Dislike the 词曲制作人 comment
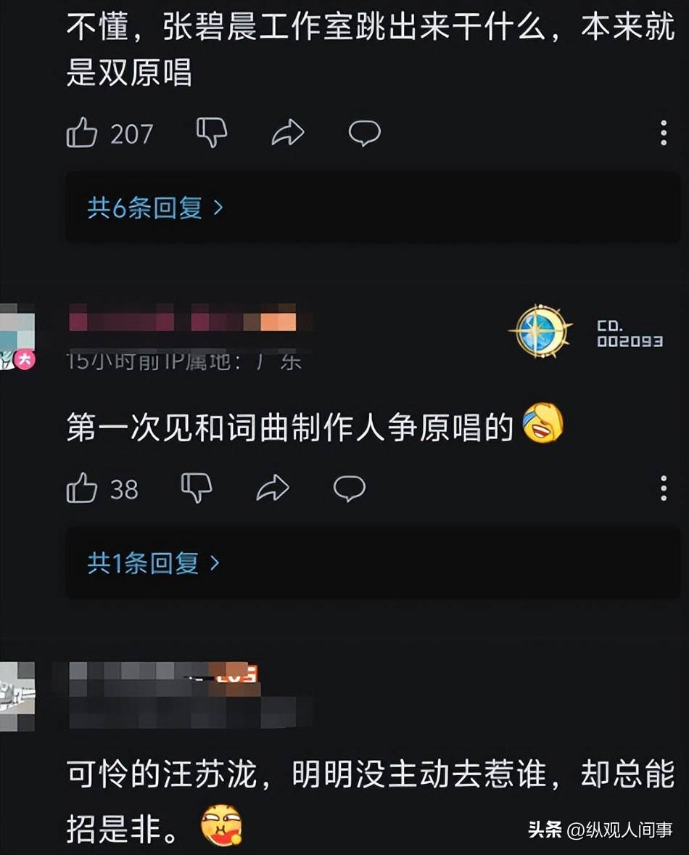689x855 pixels. point(196,488)
